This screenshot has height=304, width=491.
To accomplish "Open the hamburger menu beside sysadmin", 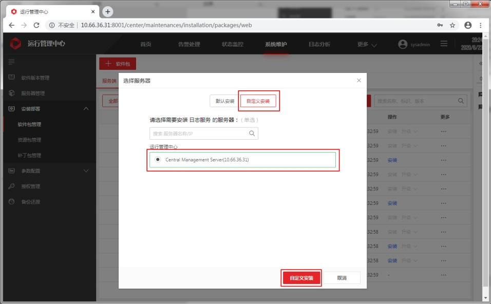I will point(444,44).
